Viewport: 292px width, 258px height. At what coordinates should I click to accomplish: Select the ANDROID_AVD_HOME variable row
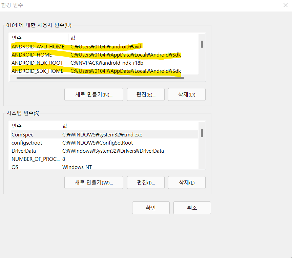104,46
